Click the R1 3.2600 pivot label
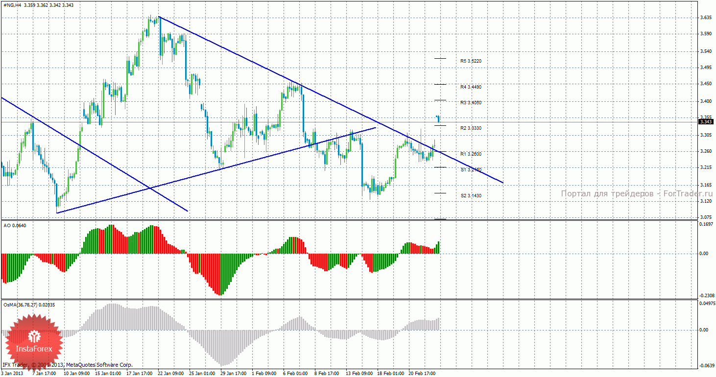716x377 pixels. [471, 154]
